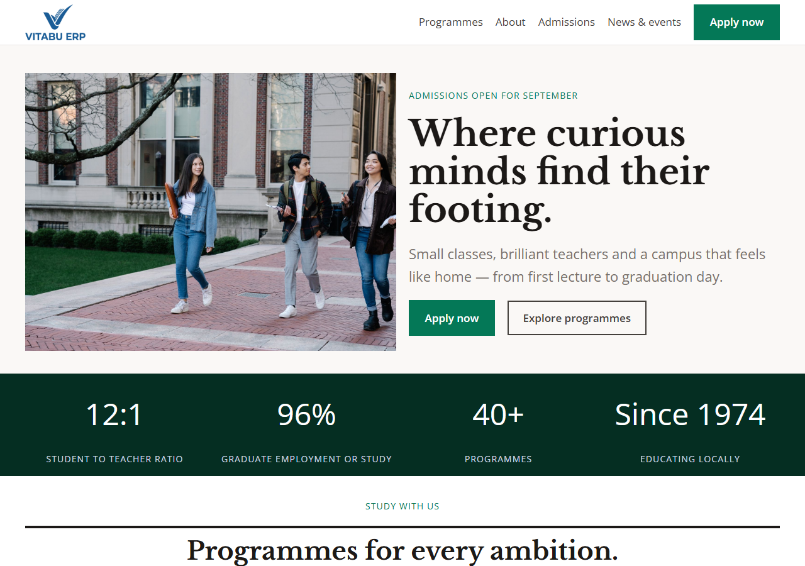Click the hero Apply now button
Viewport: 805px width, 566px height.
(452, 318)
